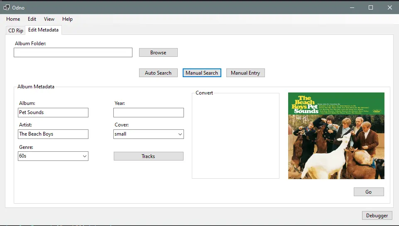Start an Auto Search
Image resolution: width=399 pixels, height=226 pixels.
158,73
